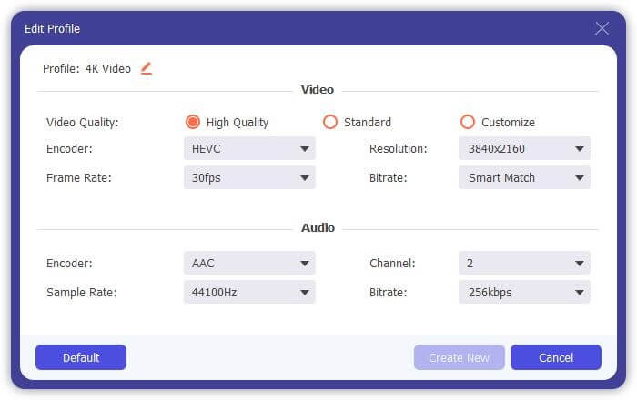Viewport: 637px width, 400px height.
Task: Open the HEVC video encoder dropdown
Action: pyautogui.click(x=249, y=148)
